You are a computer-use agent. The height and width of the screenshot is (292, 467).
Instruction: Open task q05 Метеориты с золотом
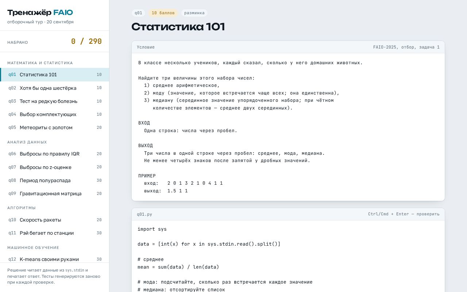55,127
